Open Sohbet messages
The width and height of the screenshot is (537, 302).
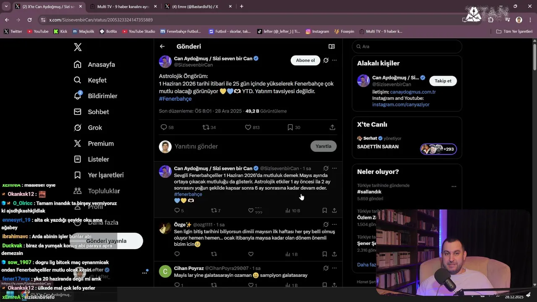click(91, 112)
